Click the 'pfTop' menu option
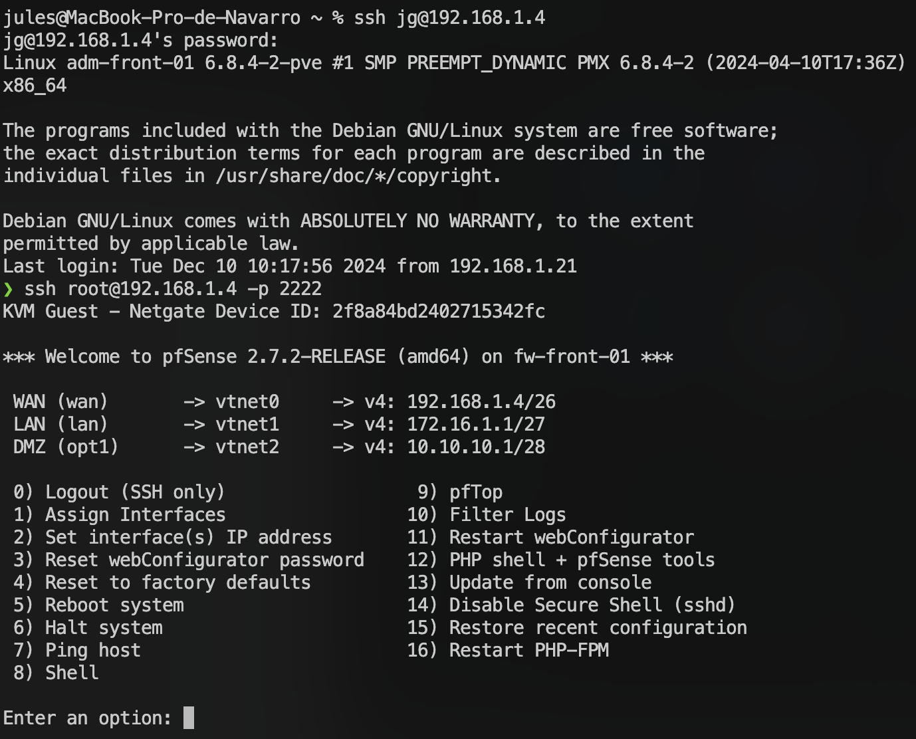Viewport: 916px width, 739px height. 476,492
